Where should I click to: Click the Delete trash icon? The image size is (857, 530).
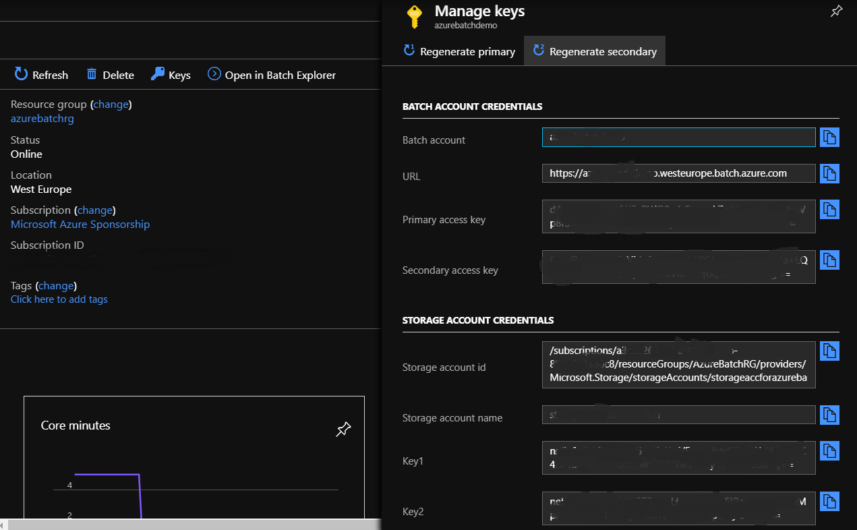pos(92,74)
